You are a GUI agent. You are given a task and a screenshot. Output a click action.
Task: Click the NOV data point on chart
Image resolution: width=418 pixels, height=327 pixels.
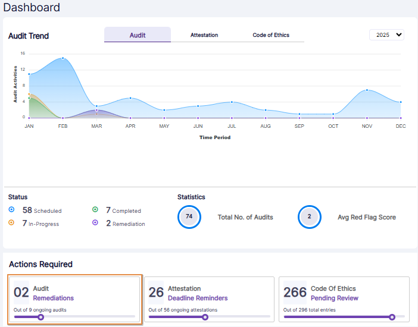coord(367,90)
